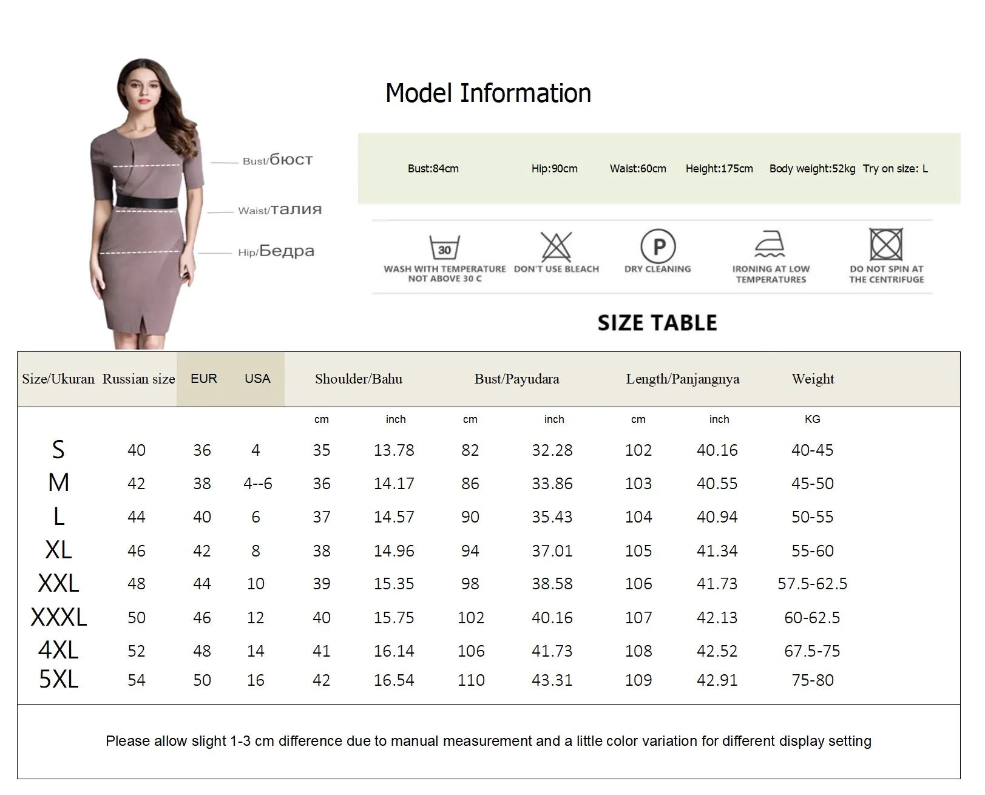Click the Hip/Бедра label beside the model
This screenshot has width=985, height=795.
coord(276,251)
